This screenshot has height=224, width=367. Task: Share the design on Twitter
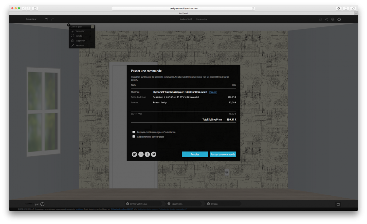coord(134,154)
